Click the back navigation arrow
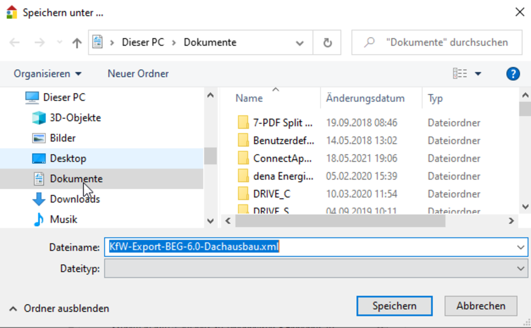The width and height of the screenshot is (531, 328). (15, 42)
